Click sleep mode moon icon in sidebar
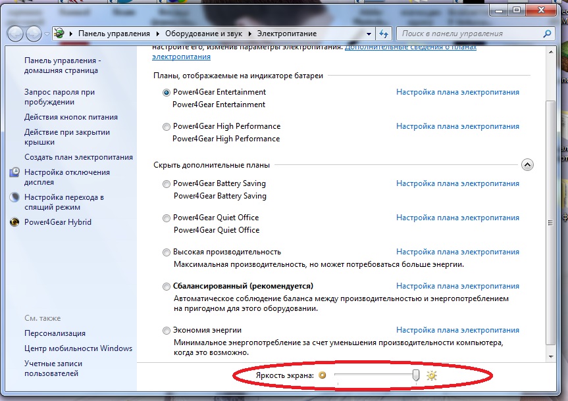 coord(14,197)
